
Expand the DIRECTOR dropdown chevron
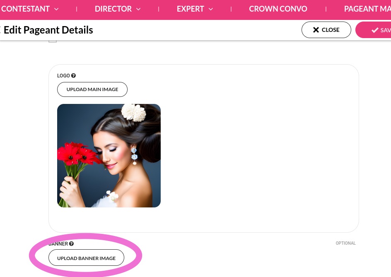(x=138, y=9)
